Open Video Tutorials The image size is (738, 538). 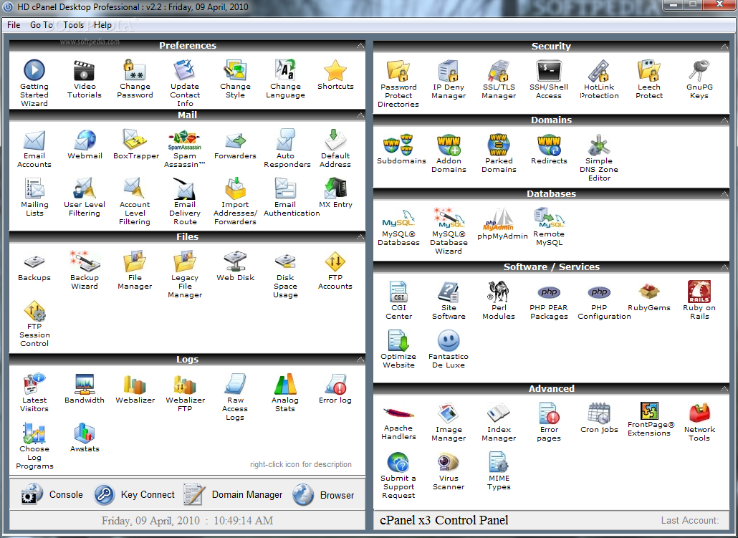[85, 70]
